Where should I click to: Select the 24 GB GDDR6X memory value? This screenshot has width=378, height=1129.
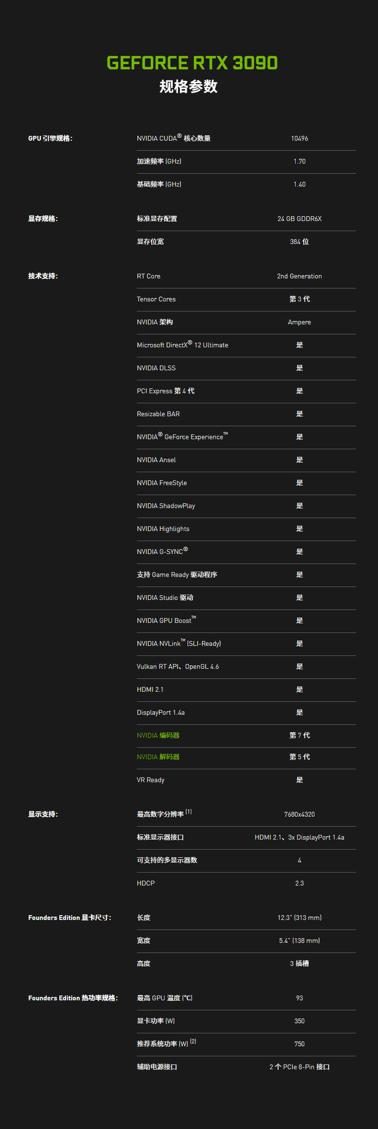(x=299, y=219)
